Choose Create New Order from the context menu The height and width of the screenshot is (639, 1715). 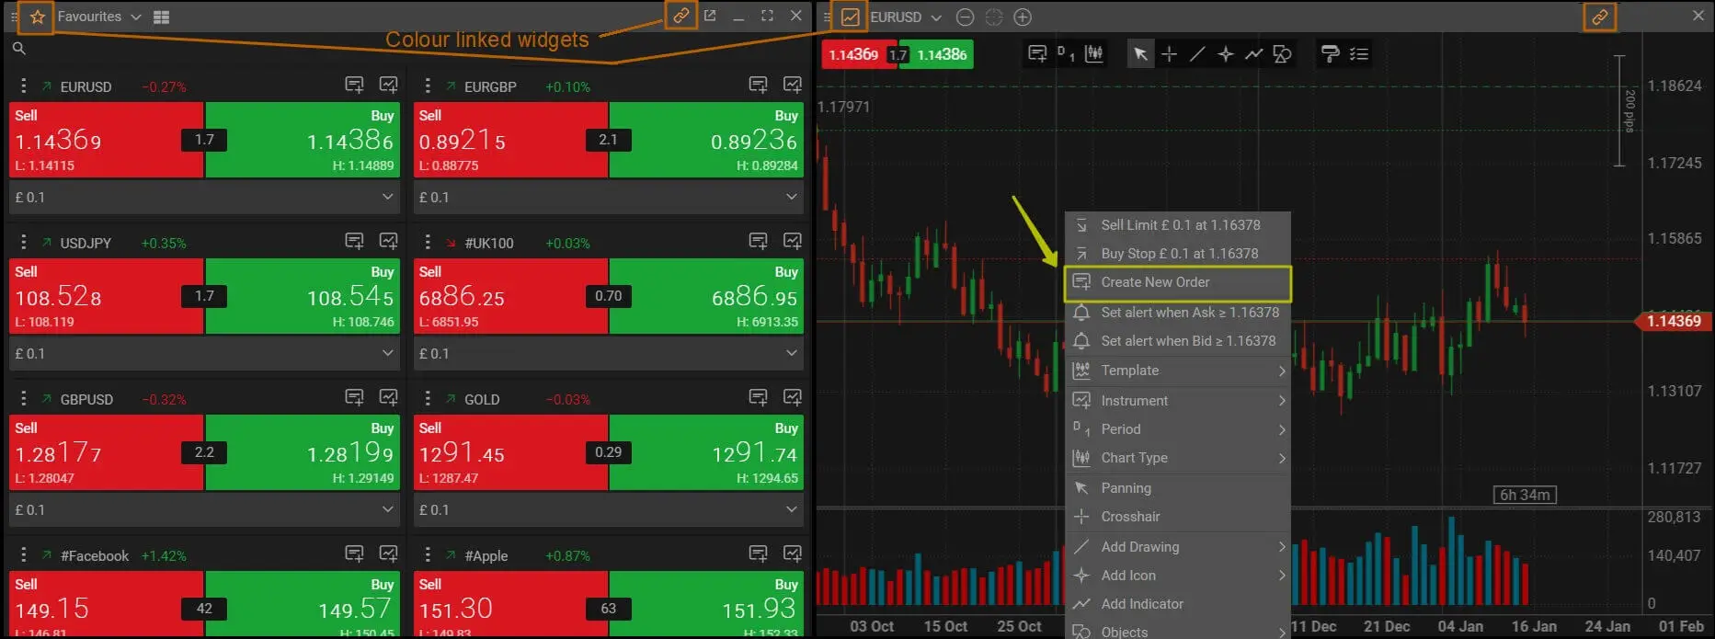click(x=1178, y=283)
